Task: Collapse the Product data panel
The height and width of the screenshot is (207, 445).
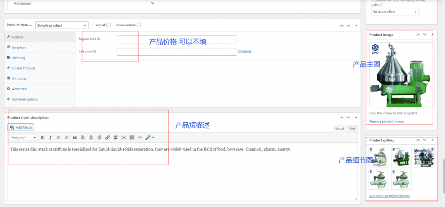Action: coord(356,26)
